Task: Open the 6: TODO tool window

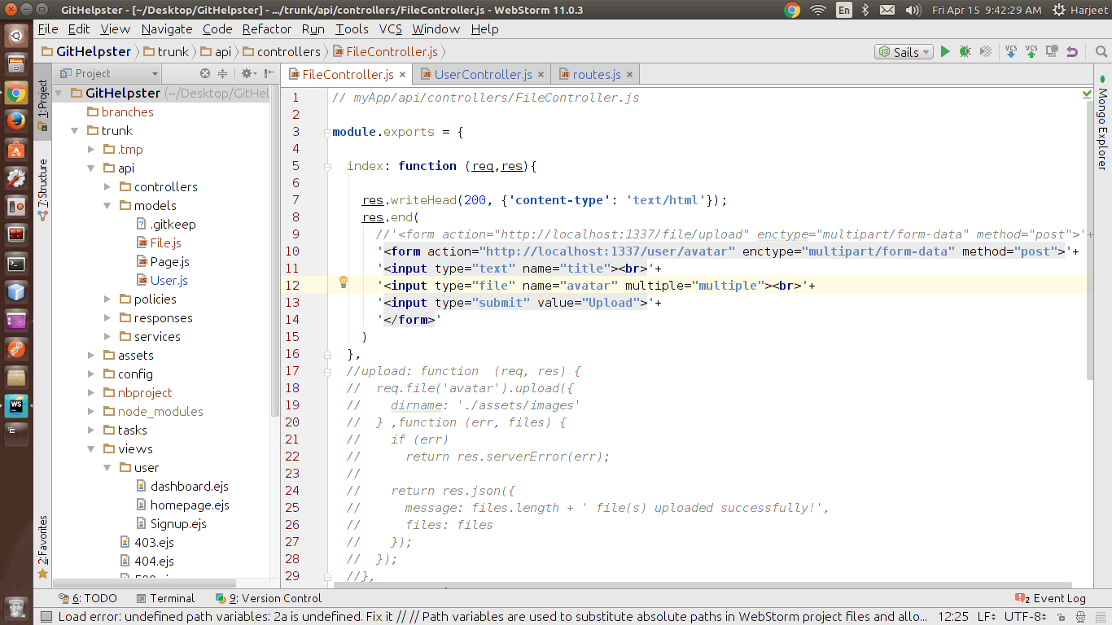Action: pyautogui.click(x=88, y=598)
